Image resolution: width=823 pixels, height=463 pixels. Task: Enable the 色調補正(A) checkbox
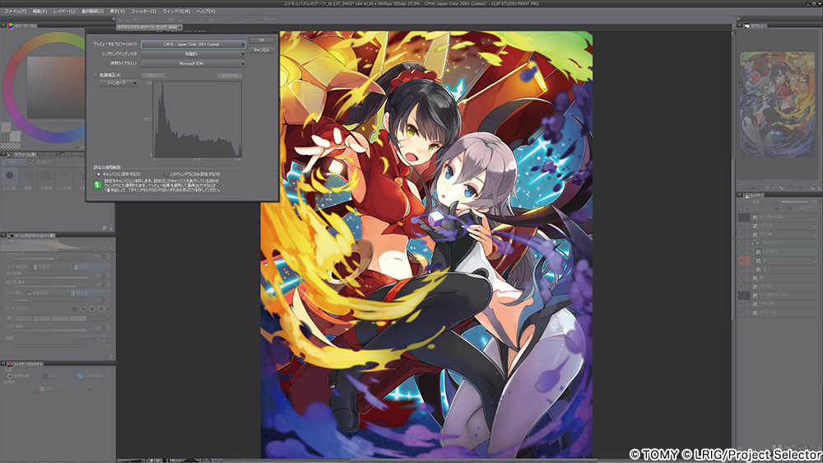95,75
